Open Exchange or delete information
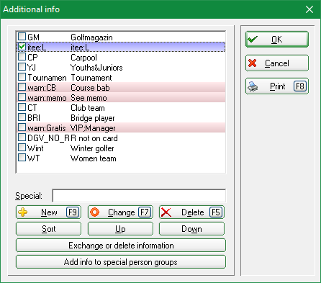321x283 pixels. click(x=121, y=246)
